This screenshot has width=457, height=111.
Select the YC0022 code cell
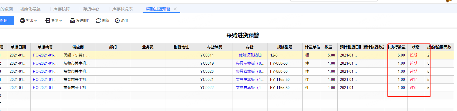215,88
